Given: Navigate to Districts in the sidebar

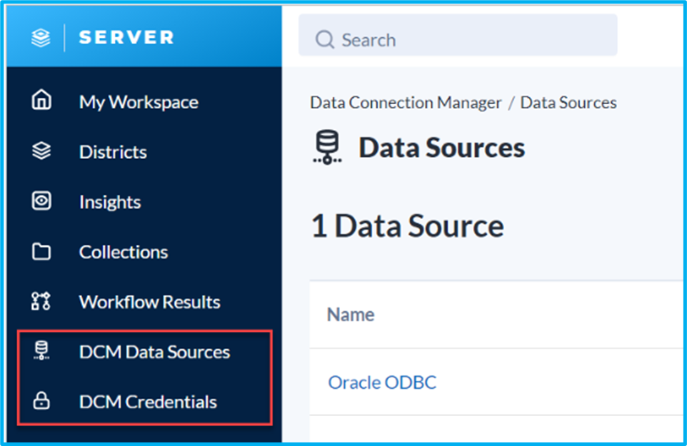Looking at the screenshot, I should tap(112, 151).
